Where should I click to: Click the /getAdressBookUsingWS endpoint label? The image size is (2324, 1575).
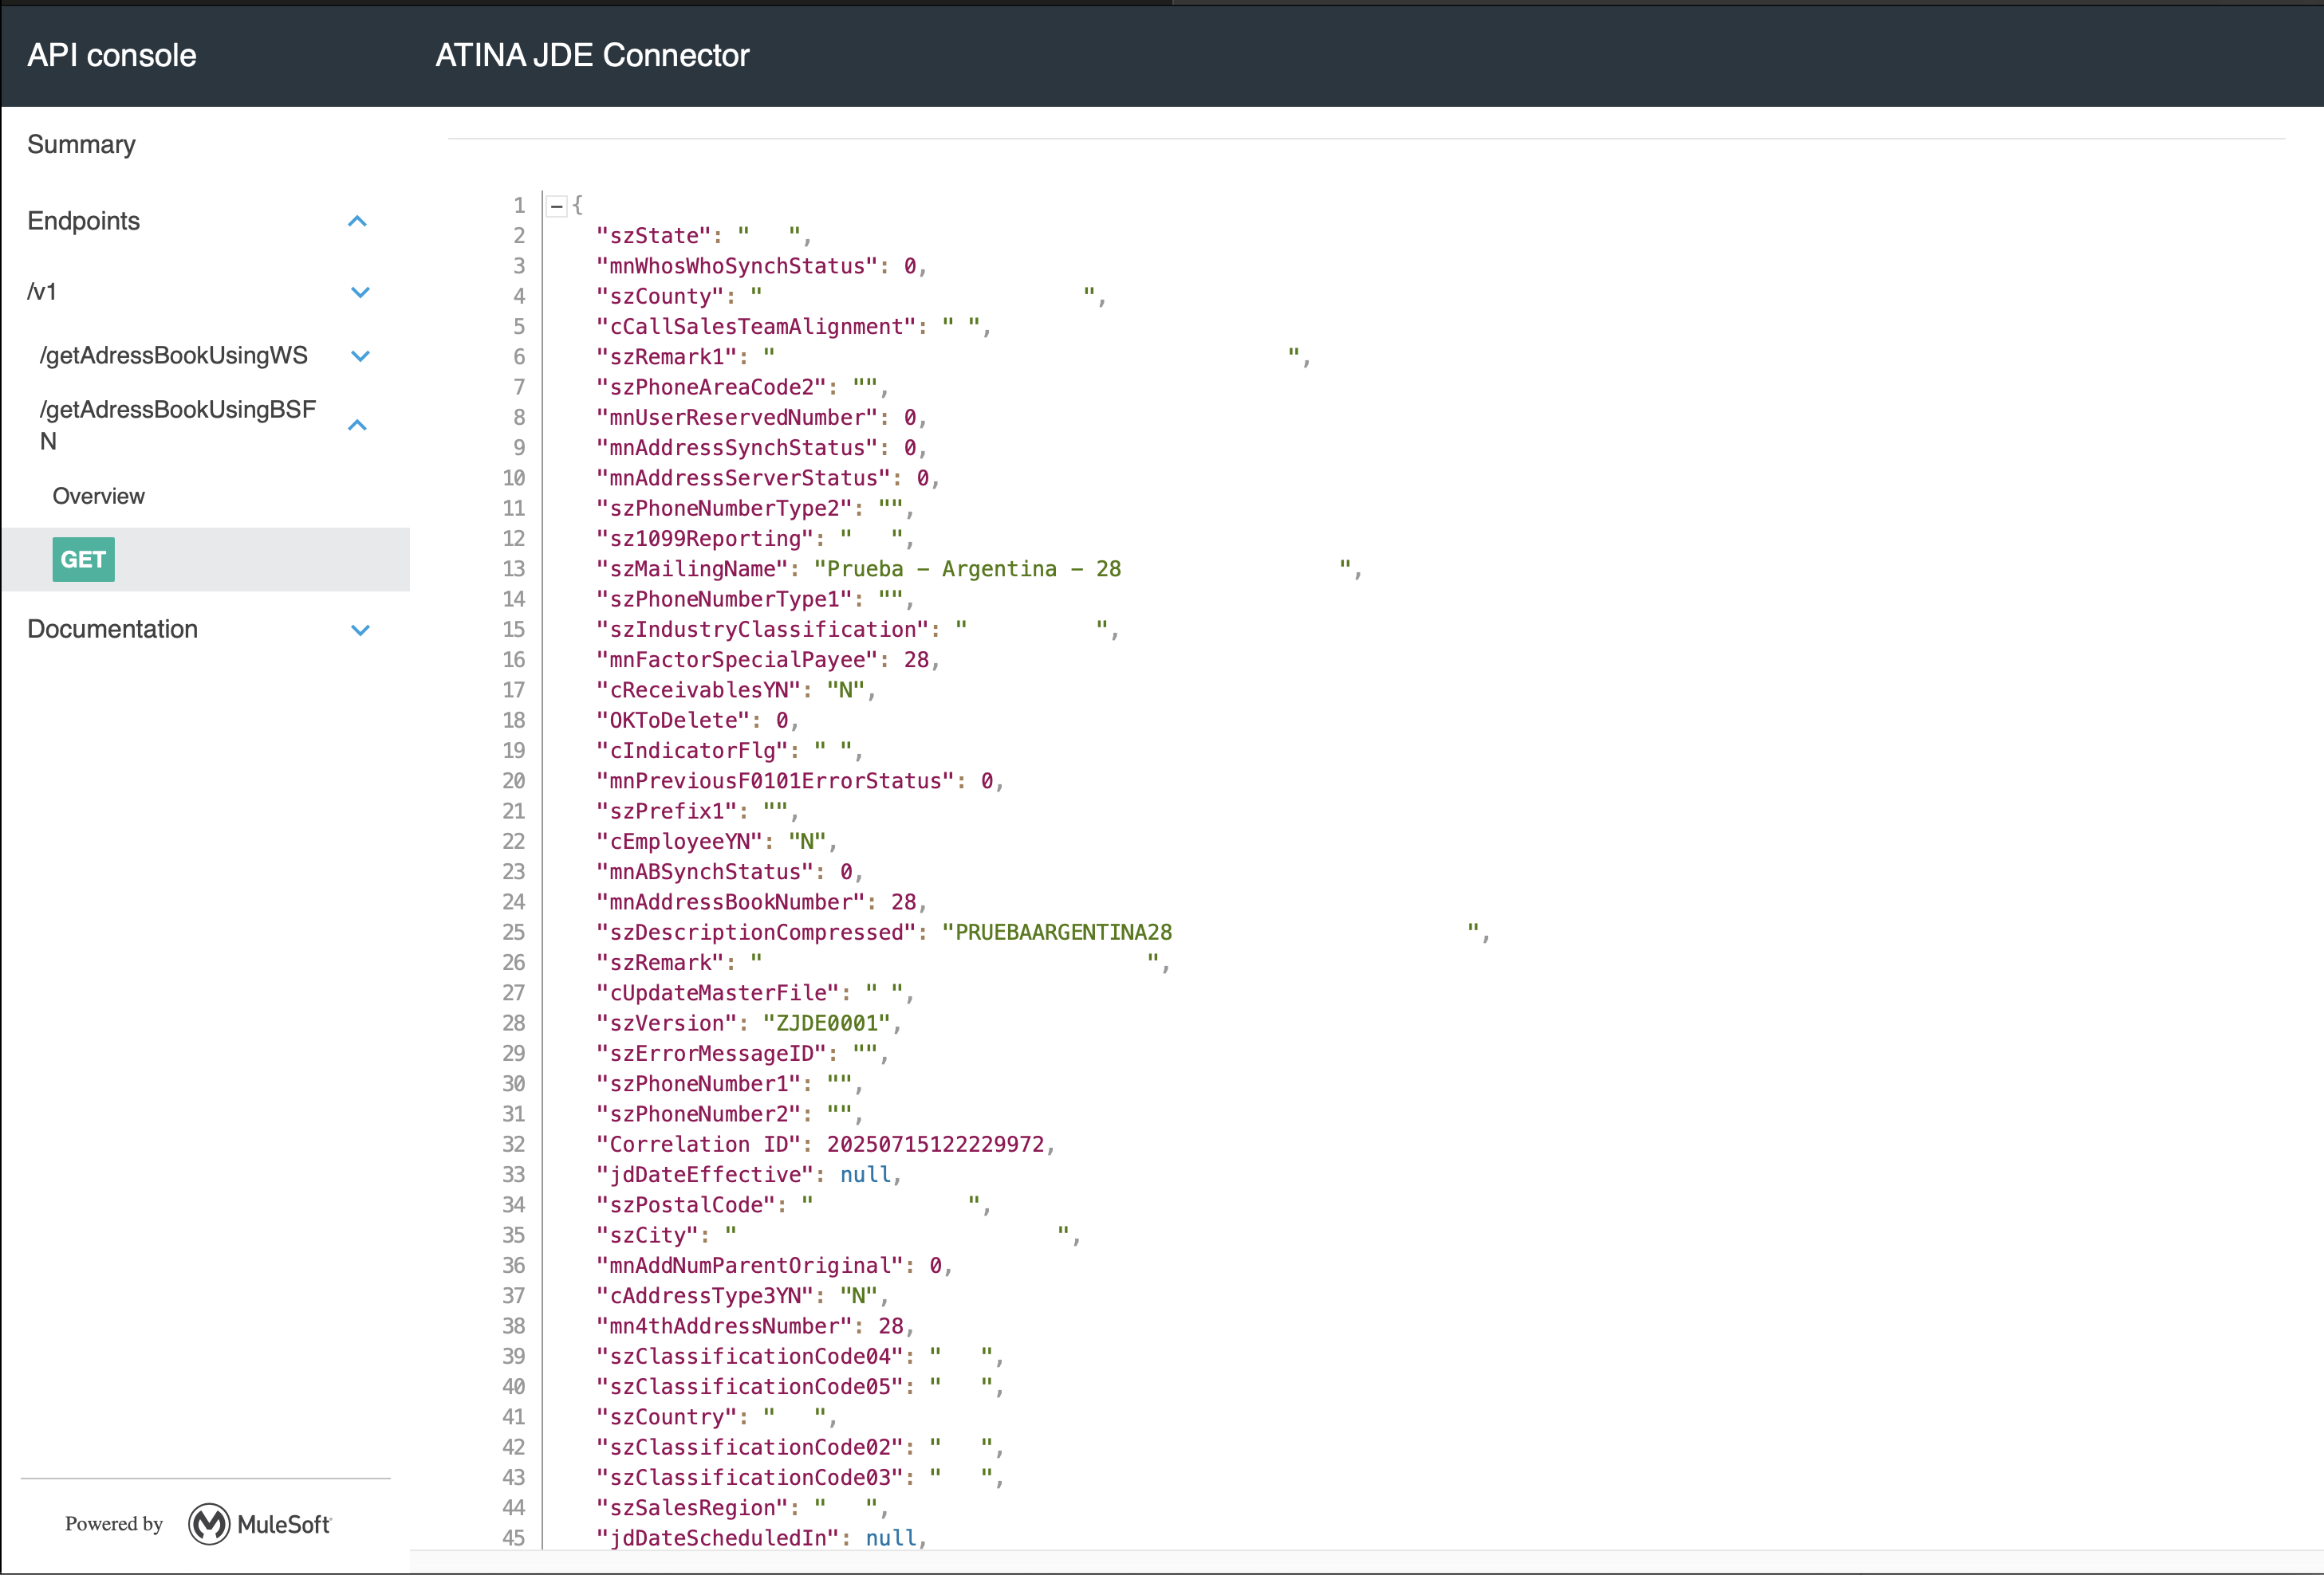pyautogui.click(x=173, y=355)
